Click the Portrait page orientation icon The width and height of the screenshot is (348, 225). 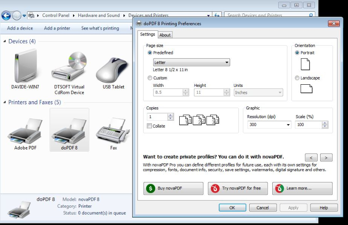[x=306, y=64]
